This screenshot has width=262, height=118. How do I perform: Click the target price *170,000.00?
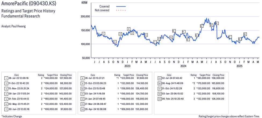tap(203, 83)
